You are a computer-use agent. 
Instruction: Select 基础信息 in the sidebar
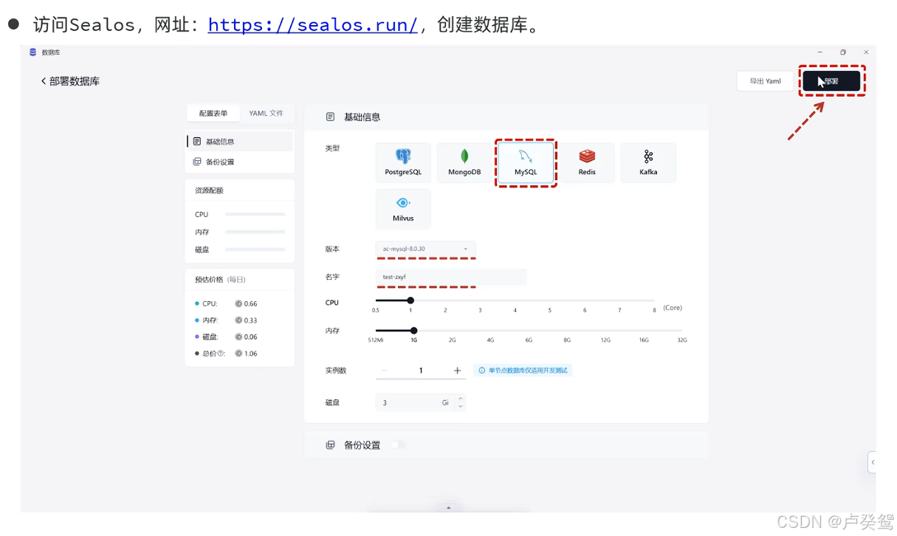(240, 141)
